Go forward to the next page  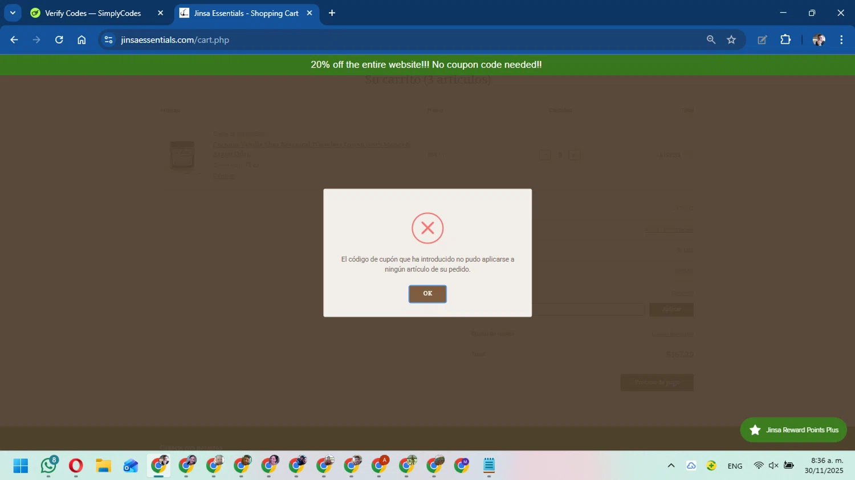coord(36,40)
